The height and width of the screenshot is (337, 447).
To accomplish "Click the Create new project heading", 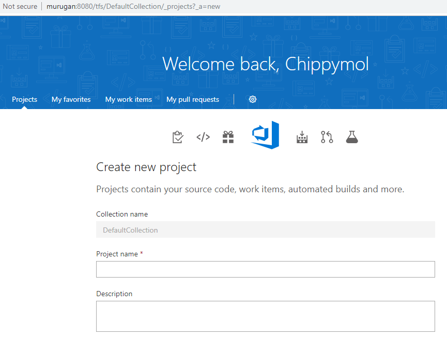I will pyautogui.click(x=146, y=167).
